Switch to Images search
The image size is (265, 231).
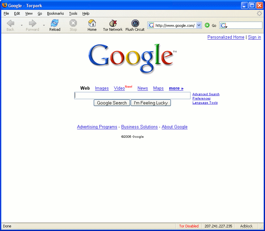pos(102,88)
